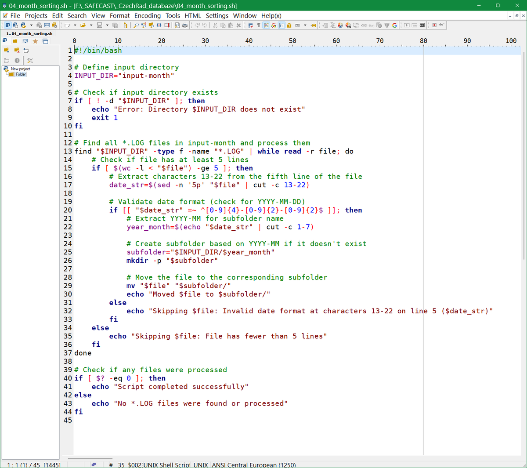This screenshot has height=468, width=527.
Task: Toggle the red record macro button
Action: tap(434, 25)
